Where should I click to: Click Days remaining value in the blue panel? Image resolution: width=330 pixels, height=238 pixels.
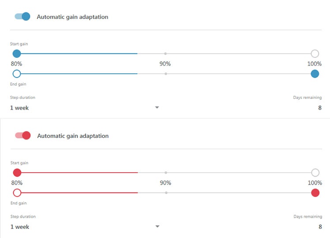[x=320, y=108]
